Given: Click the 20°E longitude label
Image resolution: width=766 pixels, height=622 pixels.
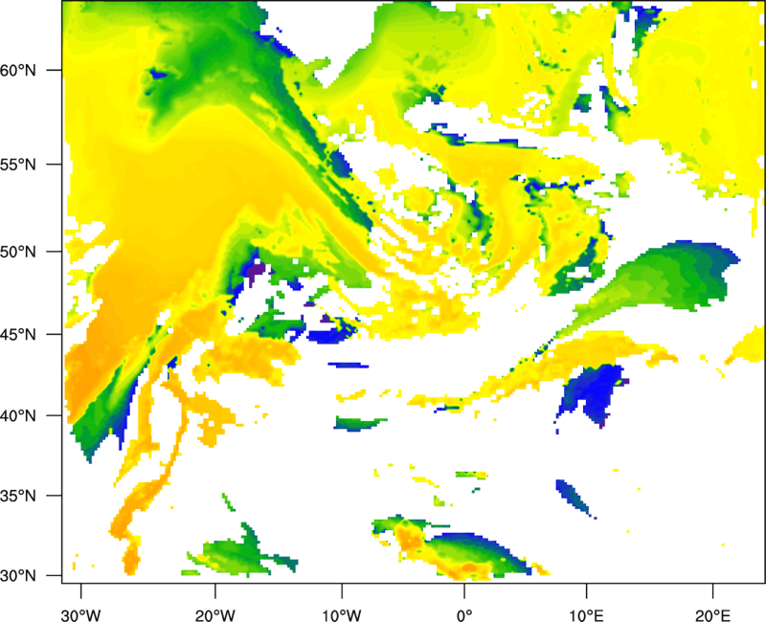Looking at the screenshot, I should pyautogui.click(x=712, y=615).
